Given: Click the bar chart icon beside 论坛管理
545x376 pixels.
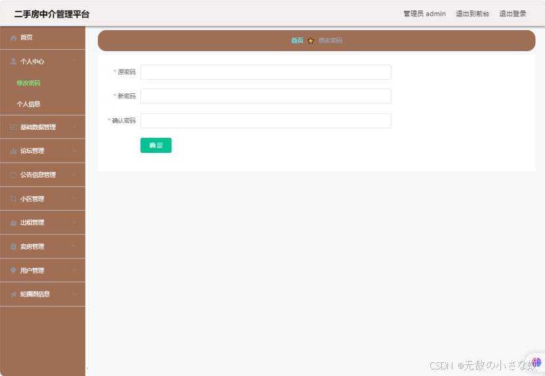Looking at the screenshot, I should click(13, 151).
